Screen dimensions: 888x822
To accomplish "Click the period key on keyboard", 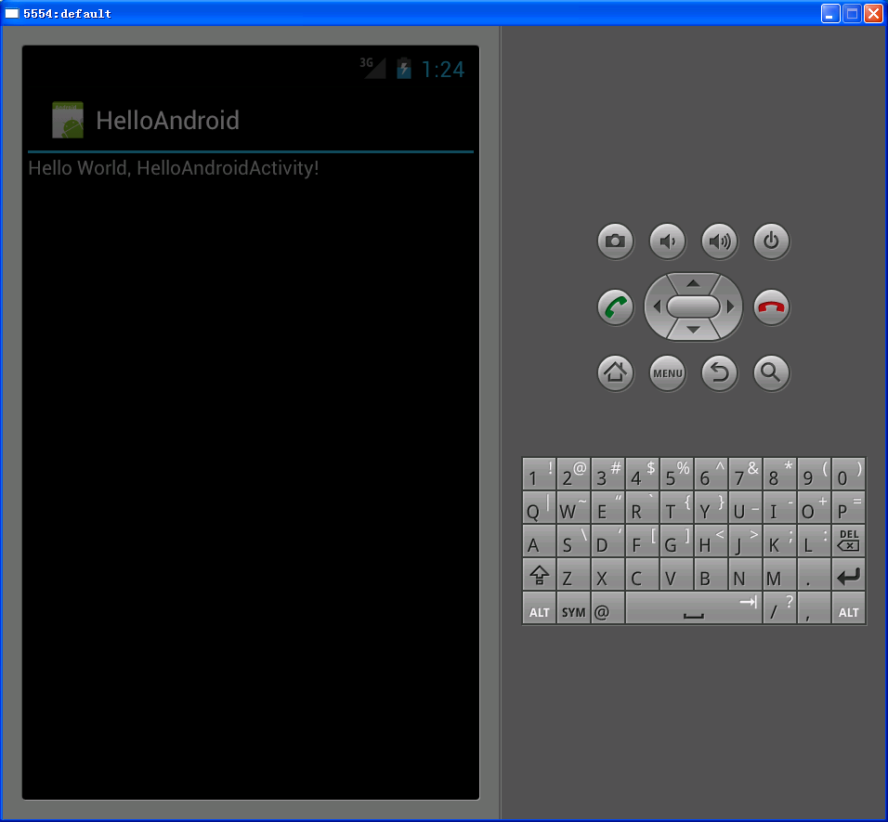I will click(x=814, y=575).
